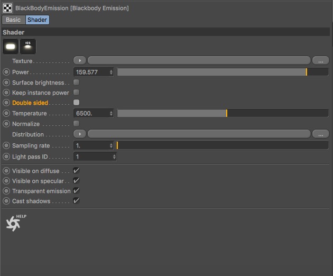
Task: Click the Temperature keyframe circle
Action: click(x=6, y=113)
